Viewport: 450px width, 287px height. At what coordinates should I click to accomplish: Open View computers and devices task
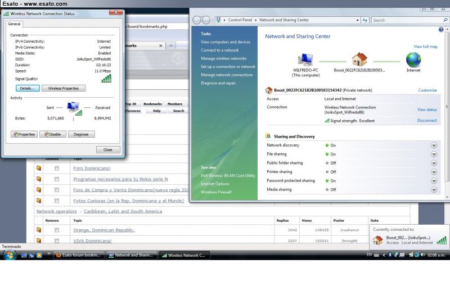226,42
